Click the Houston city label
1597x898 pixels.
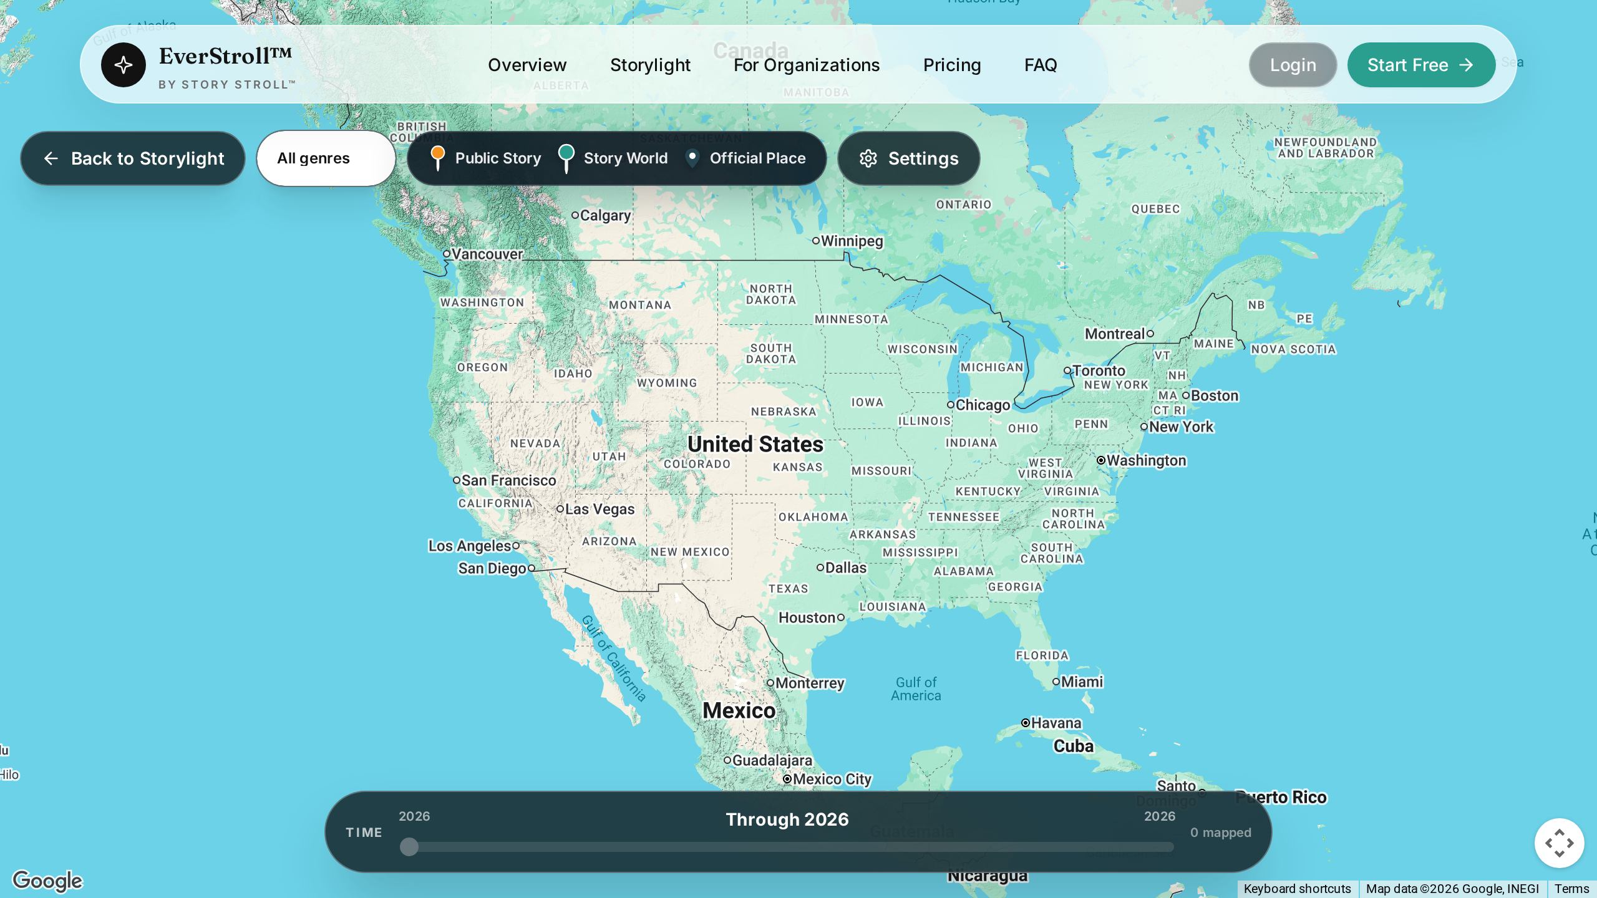point(807,617)
